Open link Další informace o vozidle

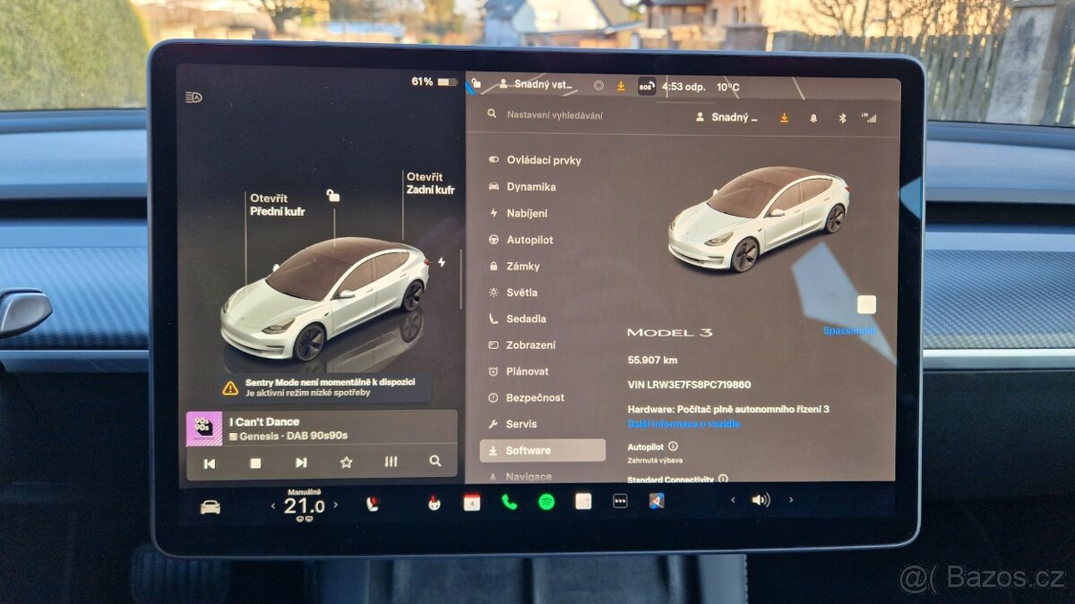pos(683,423)
